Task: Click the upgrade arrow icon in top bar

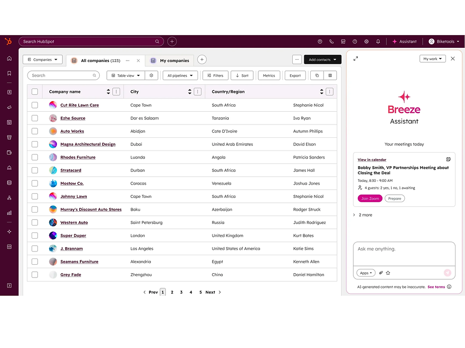Action: point(320,42)
